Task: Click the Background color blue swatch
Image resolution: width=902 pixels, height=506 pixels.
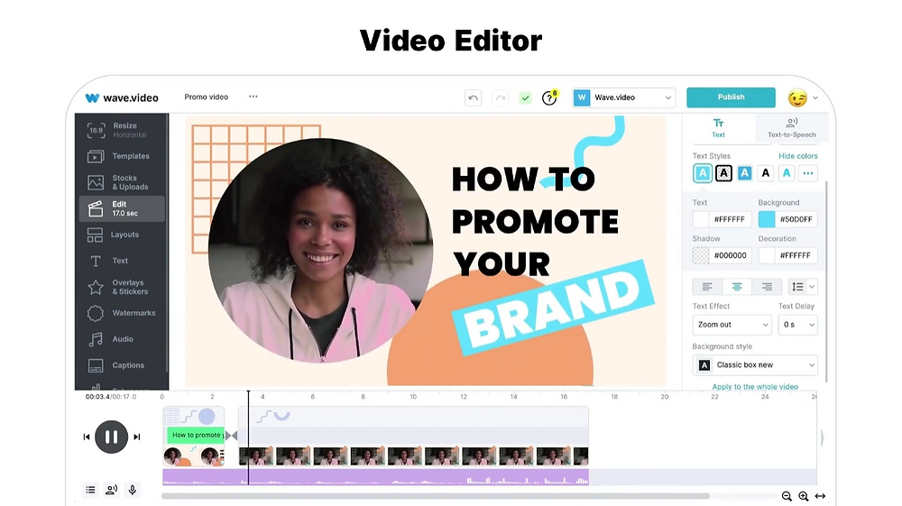Action: 767,219
